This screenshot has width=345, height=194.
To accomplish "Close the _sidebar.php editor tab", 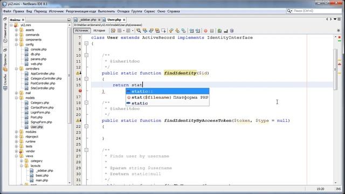I will tap(99, 20).
